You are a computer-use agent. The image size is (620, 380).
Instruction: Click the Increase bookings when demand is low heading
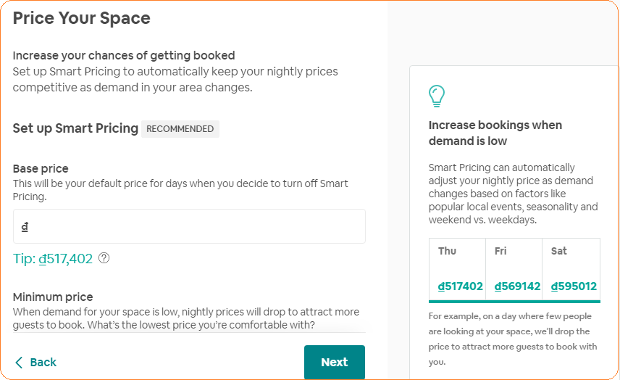[495, 133]
